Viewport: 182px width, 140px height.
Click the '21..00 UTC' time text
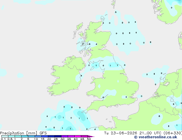click(x=150, y=133)
